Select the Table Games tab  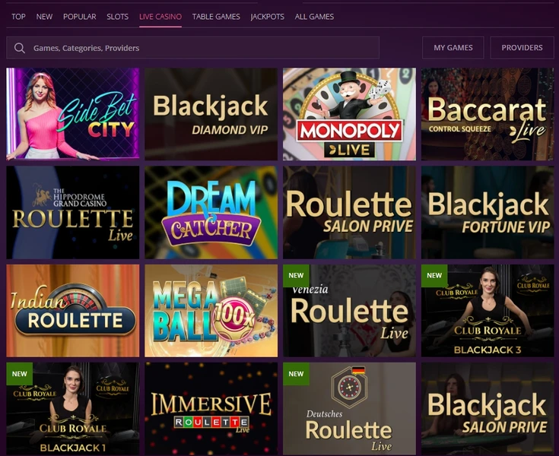(216, 17)
